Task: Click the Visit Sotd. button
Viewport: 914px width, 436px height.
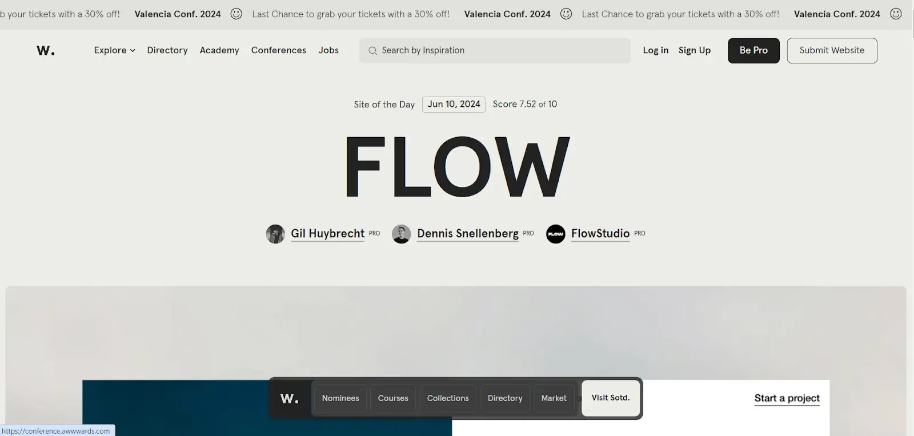Action: pyautogui.click(x=611, y=398)
